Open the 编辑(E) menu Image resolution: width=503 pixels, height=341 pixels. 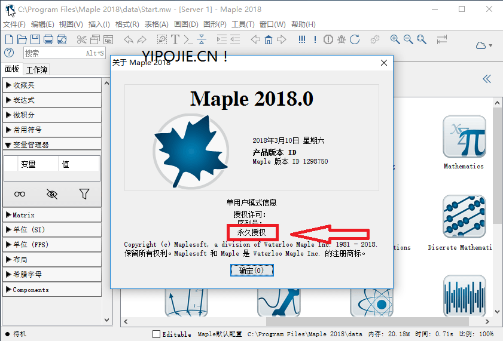tap(42, 24)
